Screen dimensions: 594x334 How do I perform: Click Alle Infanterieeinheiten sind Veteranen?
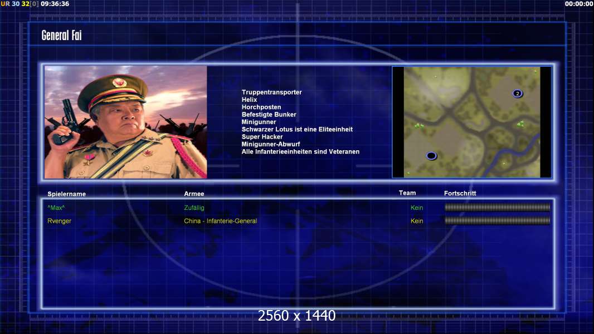(300, 151)
